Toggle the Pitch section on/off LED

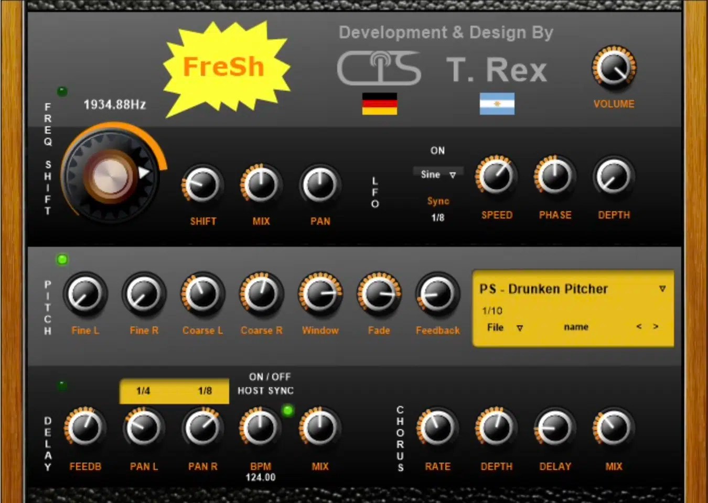(x=62, y=259)
